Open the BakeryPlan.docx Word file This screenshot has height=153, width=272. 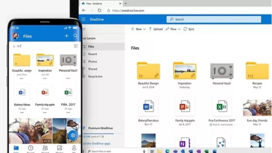[148, 106]
